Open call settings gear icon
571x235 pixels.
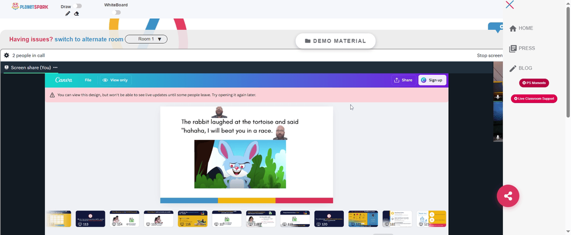[x=6, y=56]
